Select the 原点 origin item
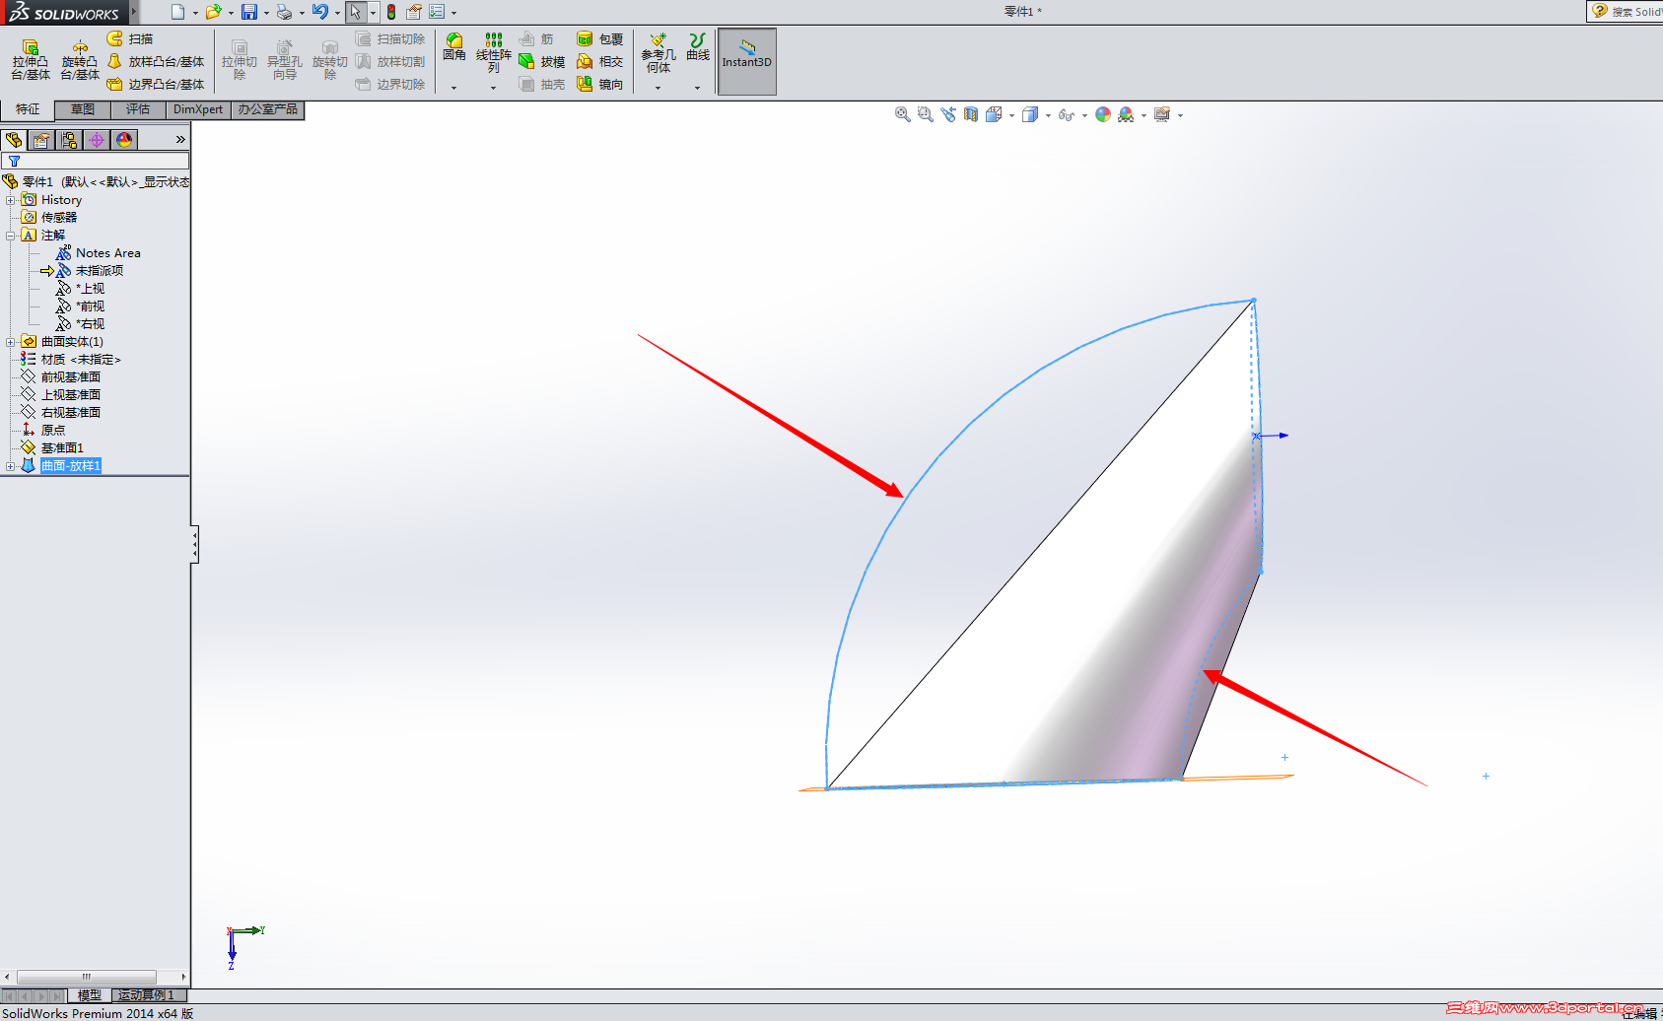The image size is (1663, 1021). tap(52, 431)
